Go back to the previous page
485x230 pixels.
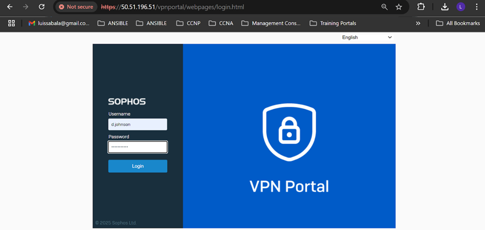tap(10, 7)
